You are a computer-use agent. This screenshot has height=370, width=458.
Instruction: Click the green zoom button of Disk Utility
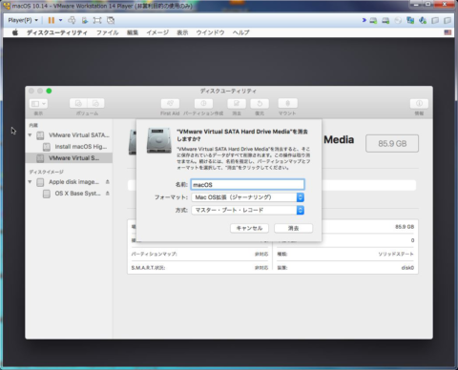(x=49, y=91)
